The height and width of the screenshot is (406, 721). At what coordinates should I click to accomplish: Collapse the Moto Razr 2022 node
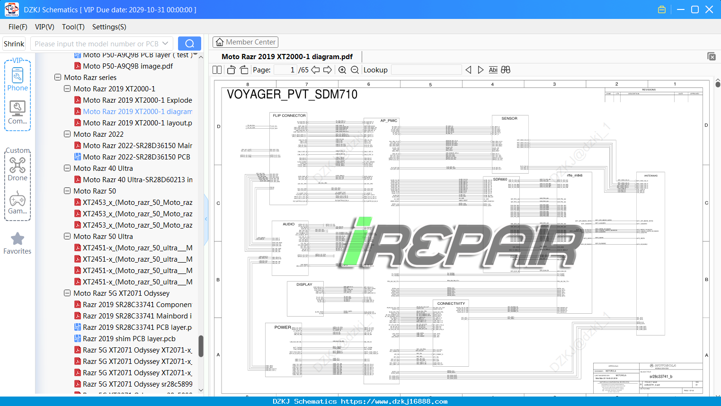[x=67, y=134]
